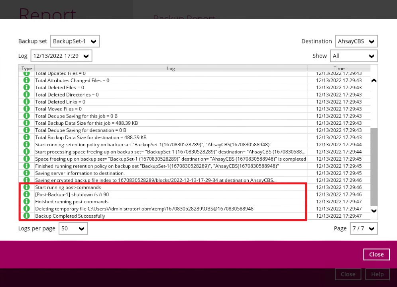Click info icon for 'Deleting temporary file' row

tap(27, 209)
